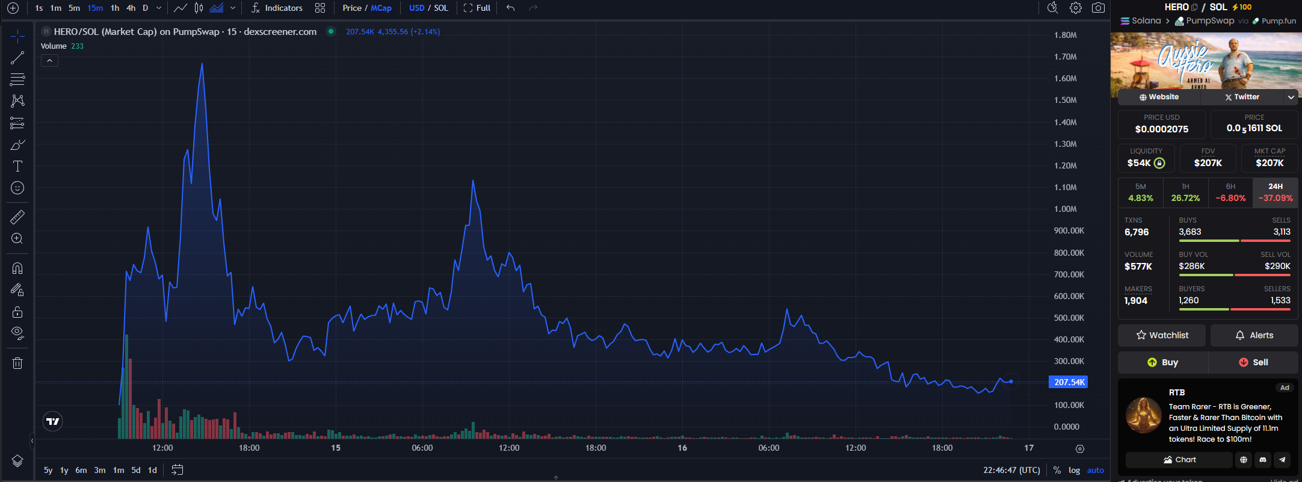Select the trend line drawing tool

tap(17, 58)
